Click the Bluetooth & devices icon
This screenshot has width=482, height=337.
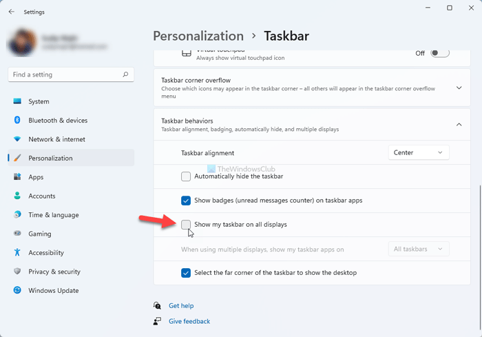click(17, 120)
